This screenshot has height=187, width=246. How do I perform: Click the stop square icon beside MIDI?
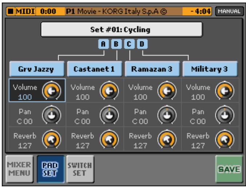pos(11,11)
